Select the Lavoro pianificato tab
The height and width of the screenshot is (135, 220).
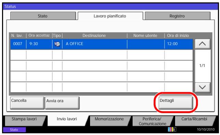pyautogui.click(x=110, y=16)
